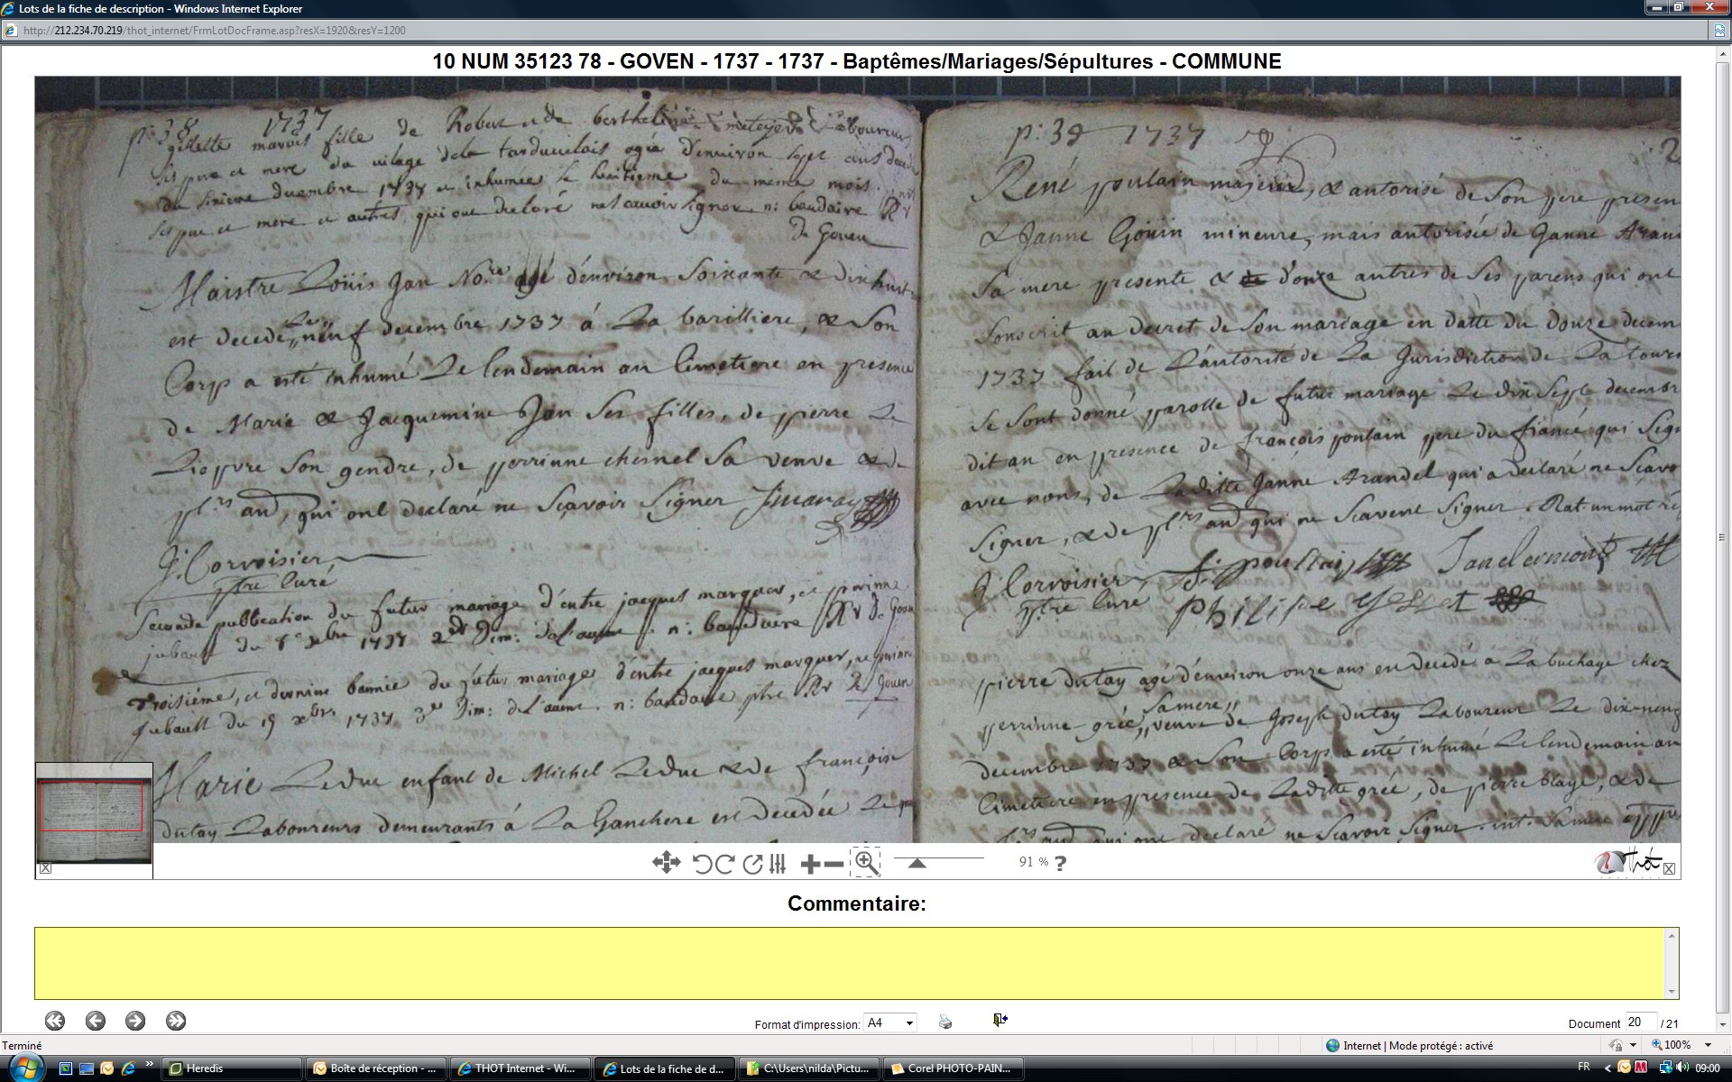Zoom out with the minus icon
The height and width of the screenshot is (1082, 1732).
pyautogui.click(x=834, y=864)
